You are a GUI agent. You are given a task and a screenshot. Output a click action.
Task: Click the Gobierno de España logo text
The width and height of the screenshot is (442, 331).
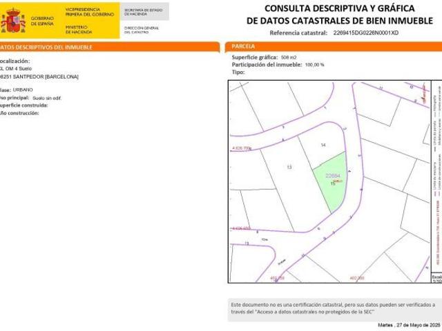pos(41,21)
